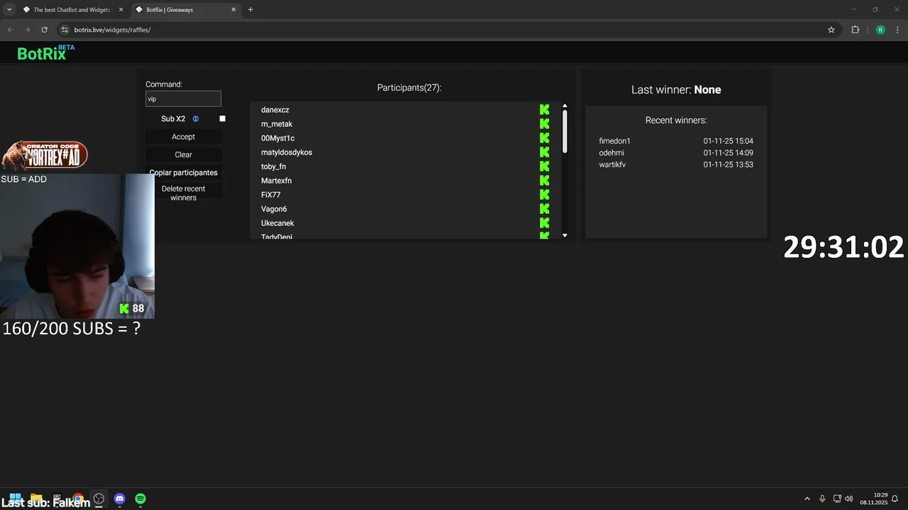Close the 'The best ChatBot and Widgets' tab

(120, 10)
